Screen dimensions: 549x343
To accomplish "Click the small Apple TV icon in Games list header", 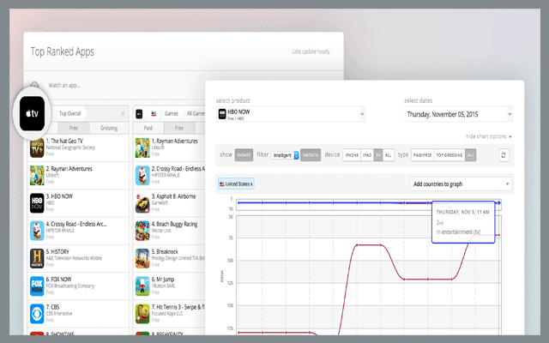I will click(139, 114).
